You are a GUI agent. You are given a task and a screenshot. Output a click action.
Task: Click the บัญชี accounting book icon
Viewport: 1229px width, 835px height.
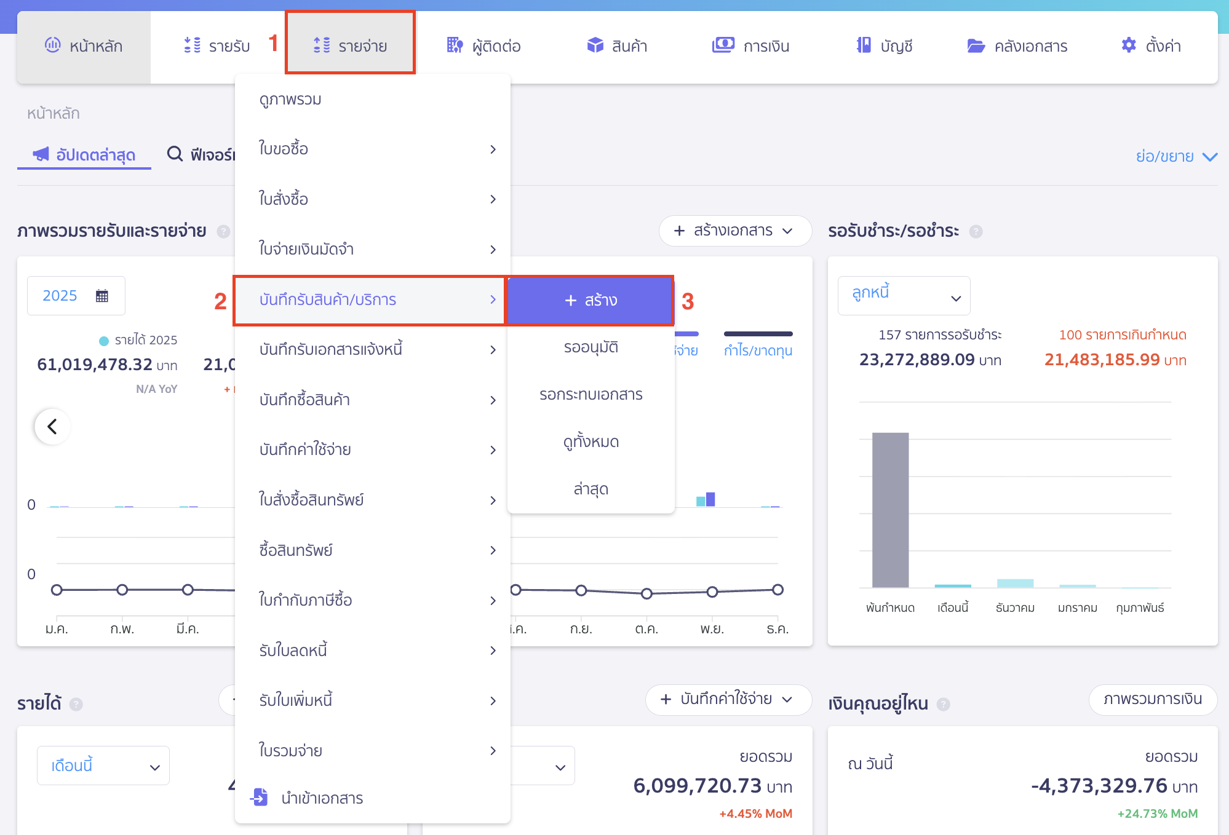tap(864, 46)
